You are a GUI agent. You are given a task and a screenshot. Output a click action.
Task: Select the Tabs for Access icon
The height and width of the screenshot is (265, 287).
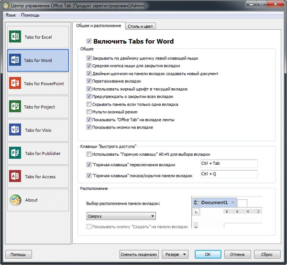[x=15, y=176]
